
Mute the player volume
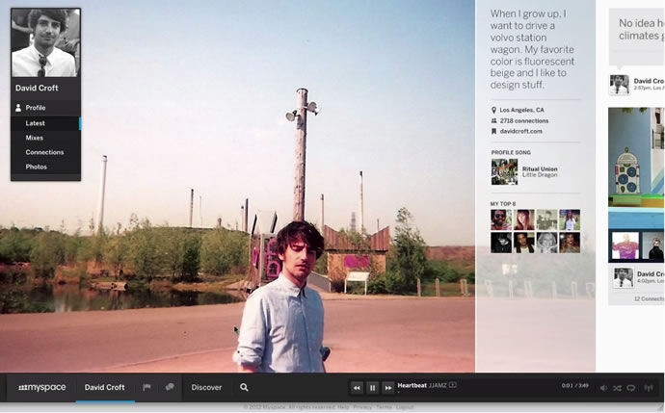pyautogui.click(x=603, y=388)
